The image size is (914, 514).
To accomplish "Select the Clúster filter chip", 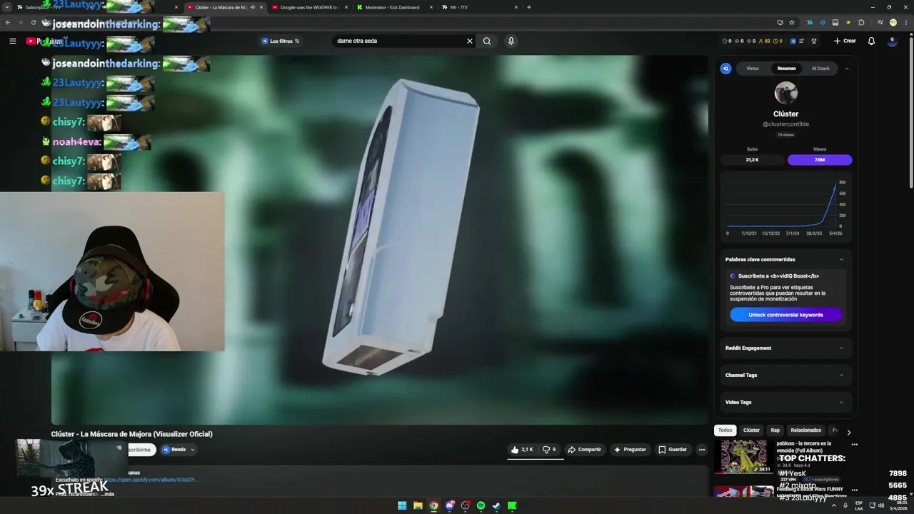I will tap(751, 430).
